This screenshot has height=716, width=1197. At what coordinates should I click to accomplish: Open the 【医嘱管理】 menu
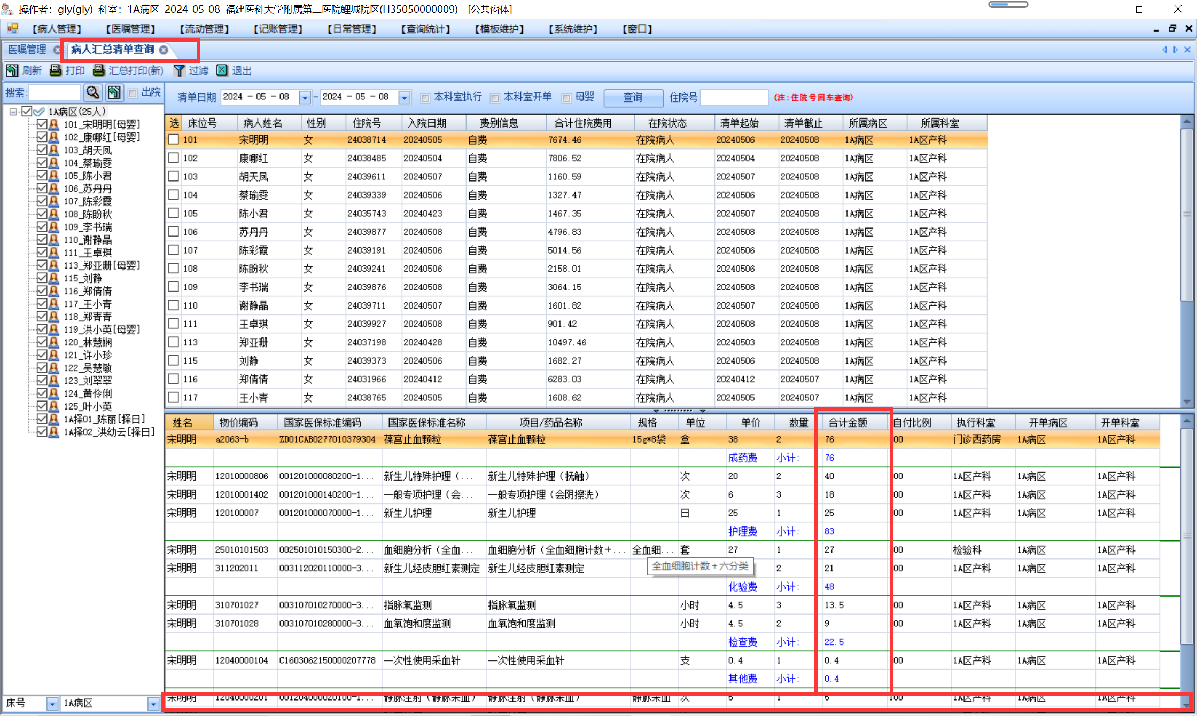pyautogui.click(x=130, y=29)
